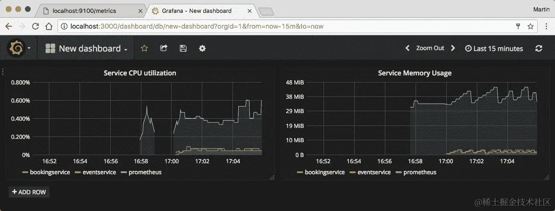Screen dimensions: 555x211
Task: Click the share dashboard icon
Action: pos(163,48)
